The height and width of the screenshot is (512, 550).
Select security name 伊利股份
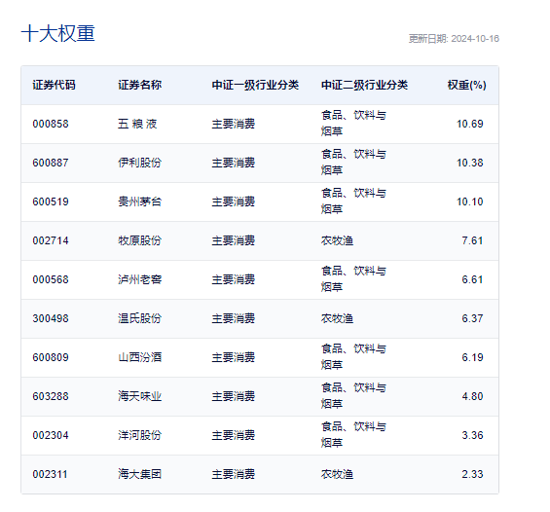click(139, 163)
